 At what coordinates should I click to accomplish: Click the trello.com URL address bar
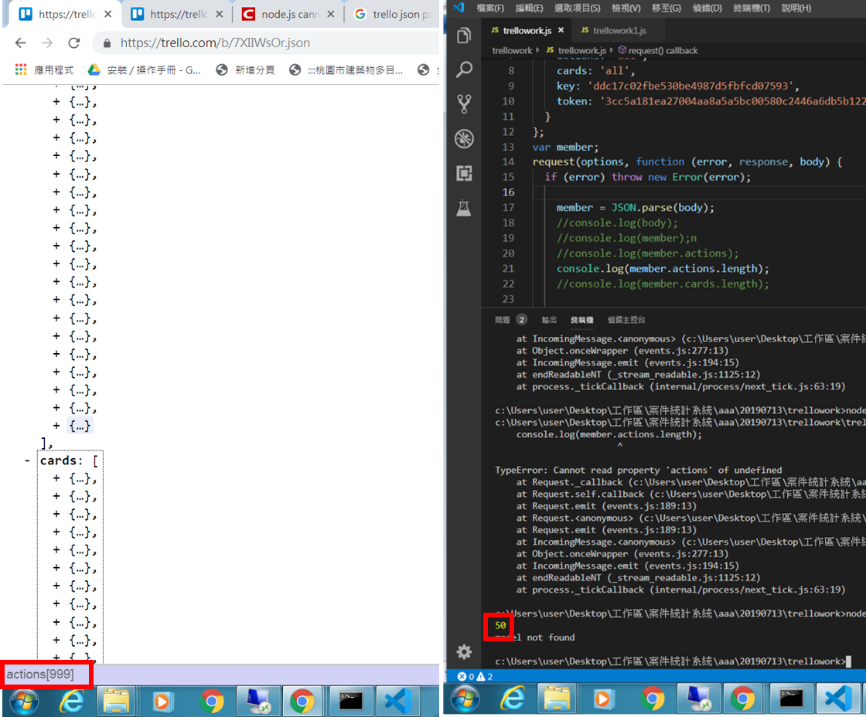[x=265, y=42]
